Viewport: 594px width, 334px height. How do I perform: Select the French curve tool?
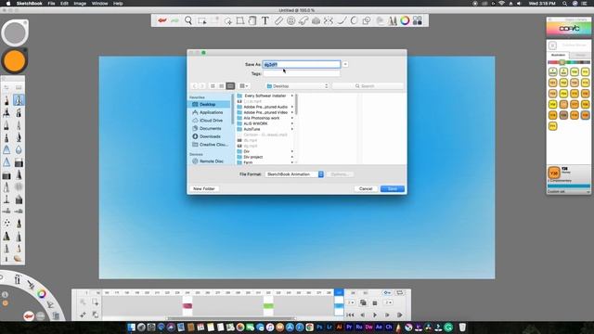coord(303,20)
